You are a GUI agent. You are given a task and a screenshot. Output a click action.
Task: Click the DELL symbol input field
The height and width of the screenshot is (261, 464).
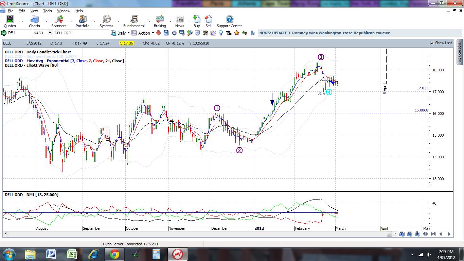[20, 33]
